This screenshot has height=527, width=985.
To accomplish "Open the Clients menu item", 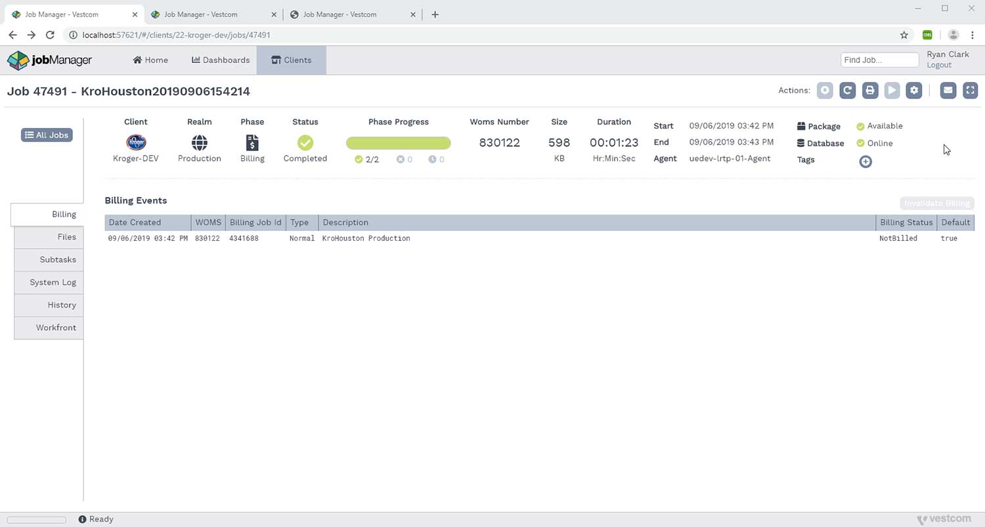I will point(291,60).
